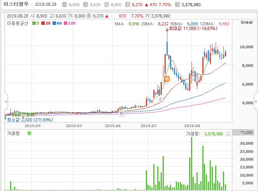This screenshot has width=258, height=191.
Task: Click the 5MA value 8,946
Action: pyautogui.click(x=134, y=24)
